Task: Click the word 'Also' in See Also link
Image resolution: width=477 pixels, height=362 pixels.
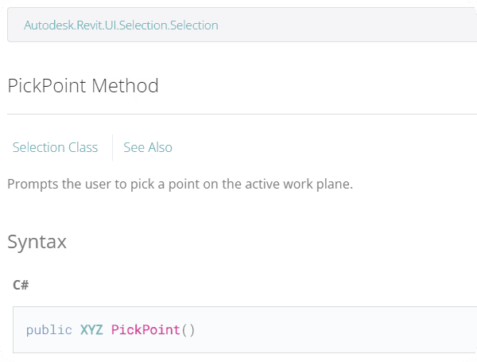Action: [x=161, y=147]
